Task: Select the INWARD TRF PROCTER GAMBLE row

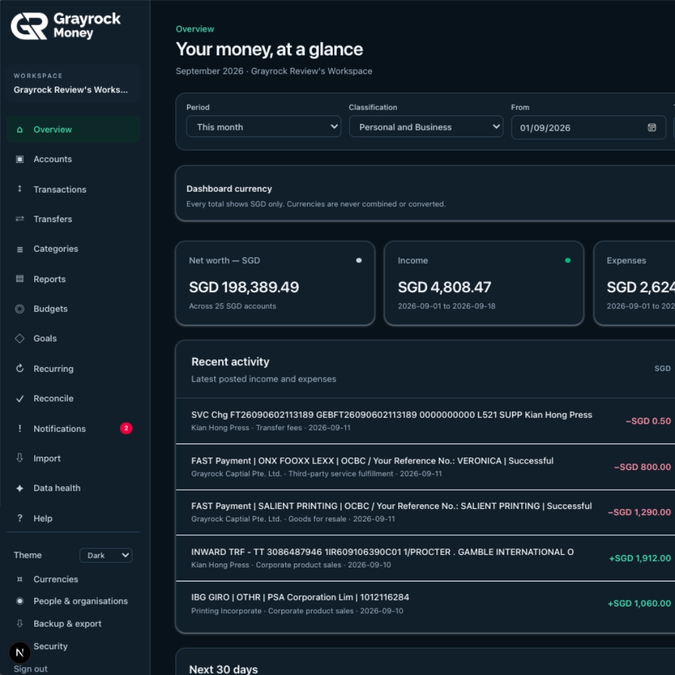Action: pos(425,558)
